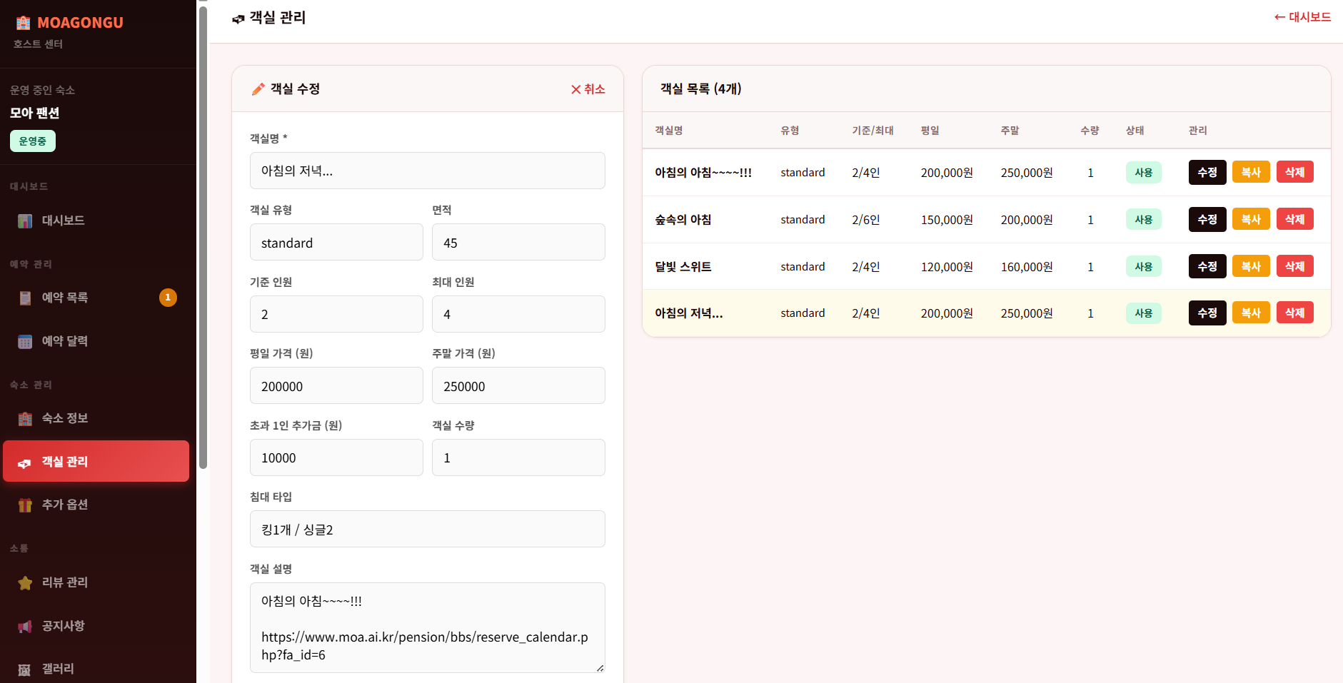Focus the 침대 타입 text field
The image size is (1343, 683).
(x=427, y=530)
